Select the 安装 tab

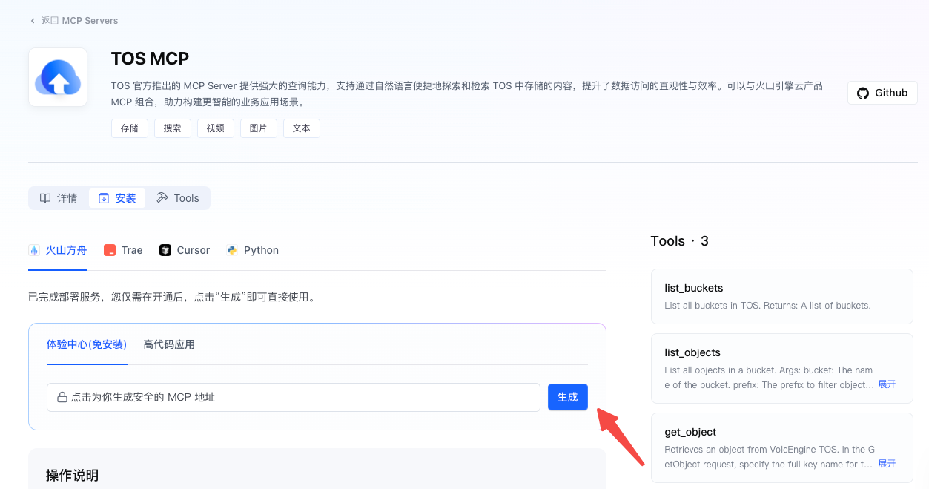pos(118,198)
